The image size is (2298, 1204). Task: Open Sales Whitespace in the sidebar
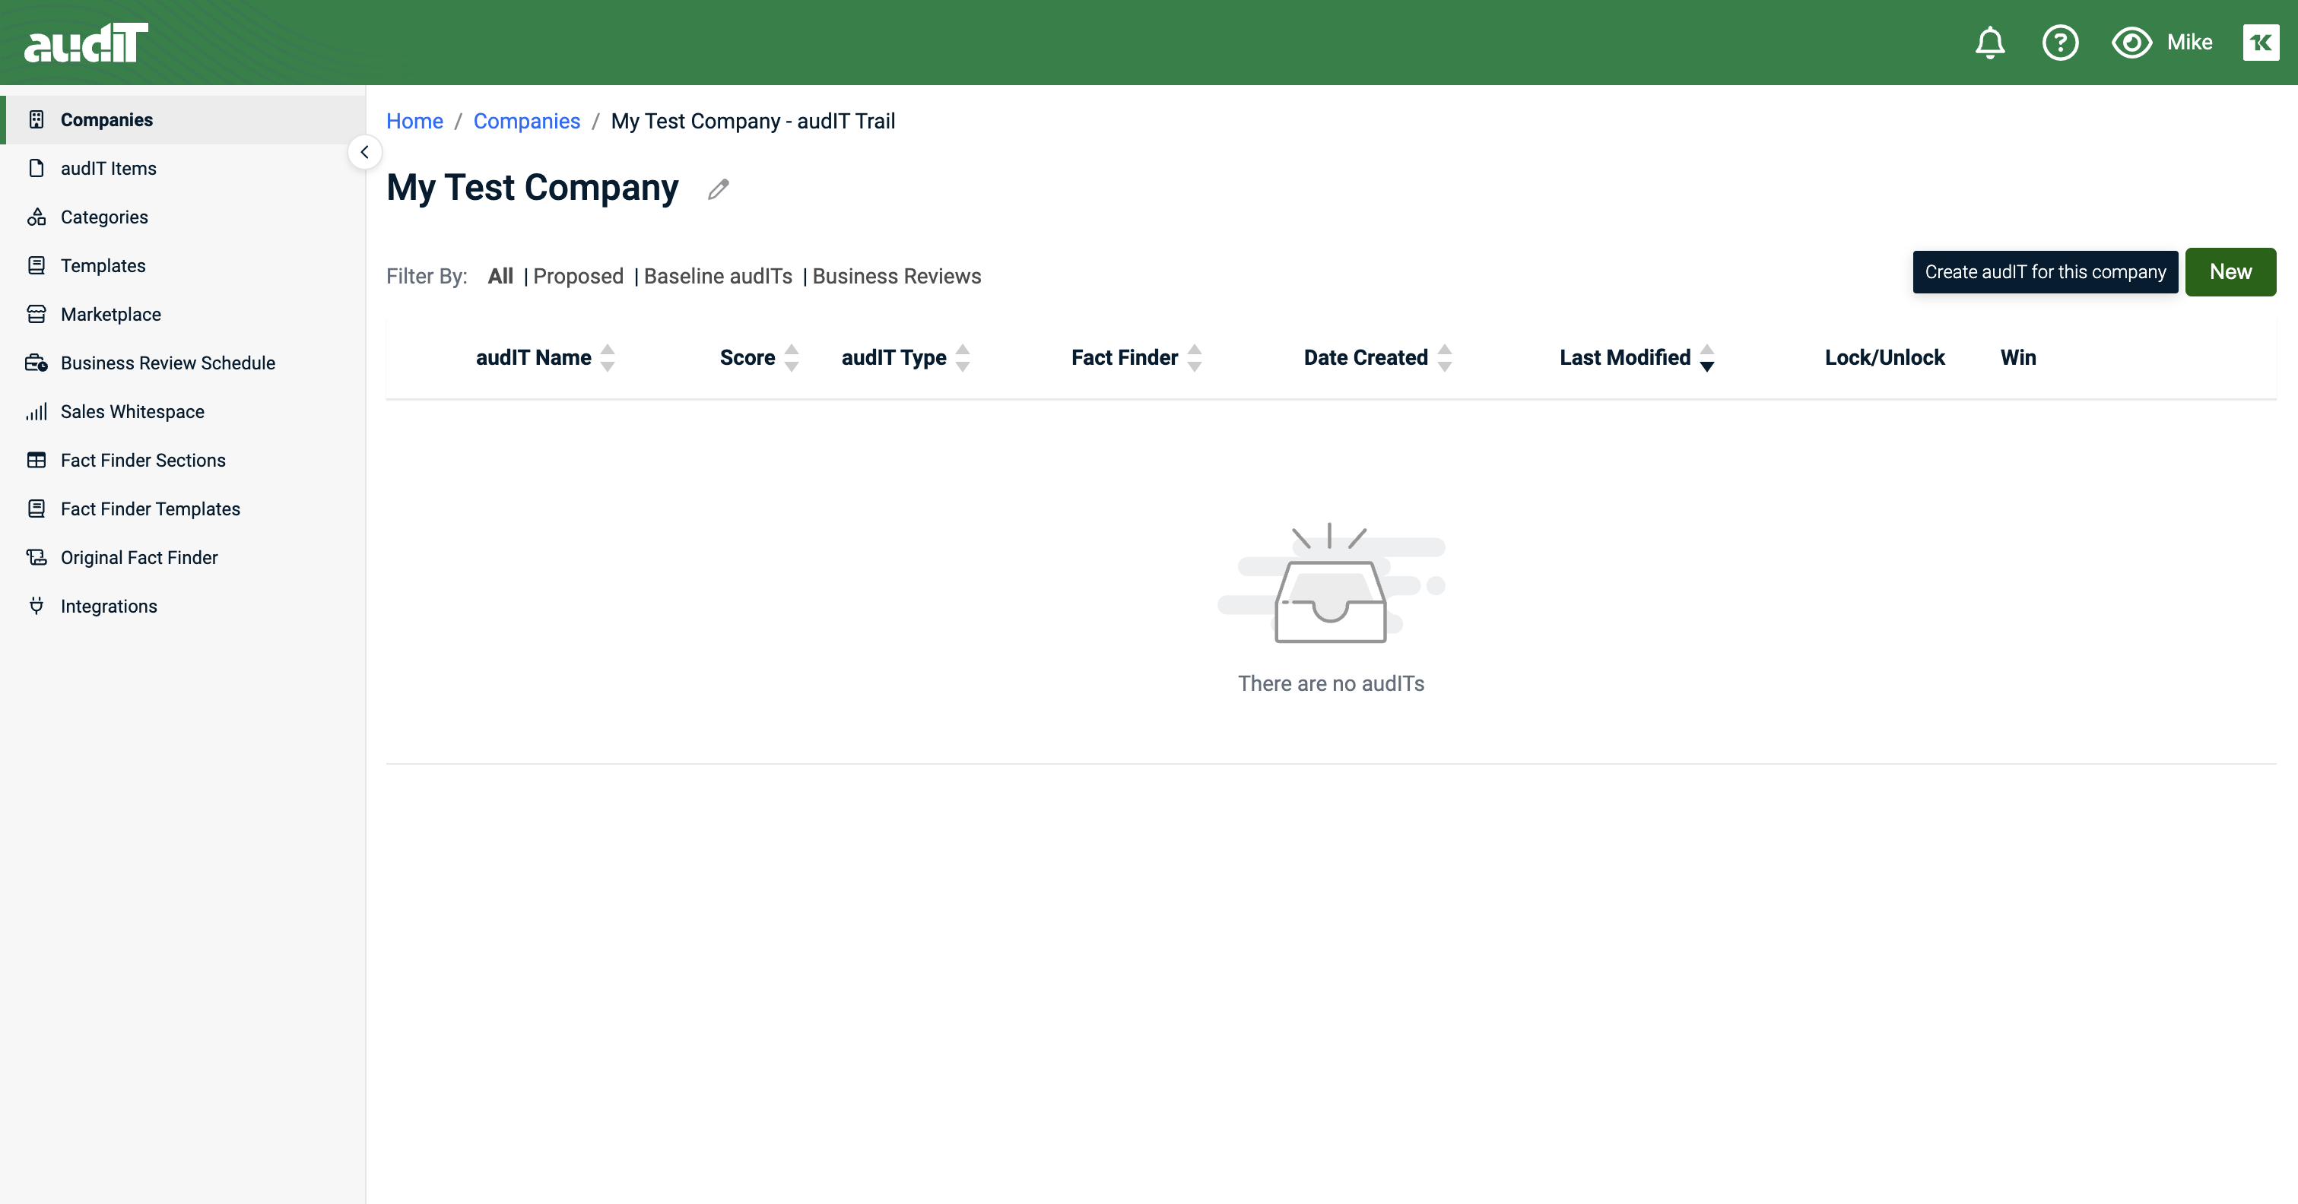(x=182, y=411)
